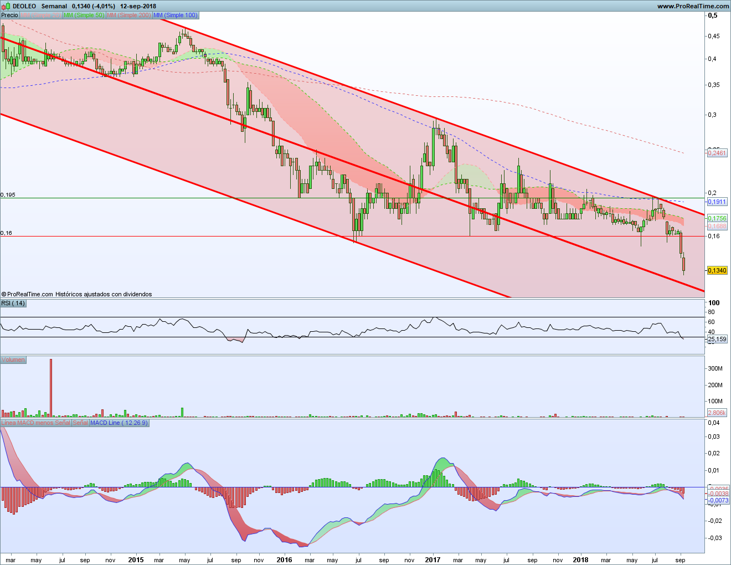Click the Volumen panel label
Screen dimensions: 731x565
pos(13,359)
